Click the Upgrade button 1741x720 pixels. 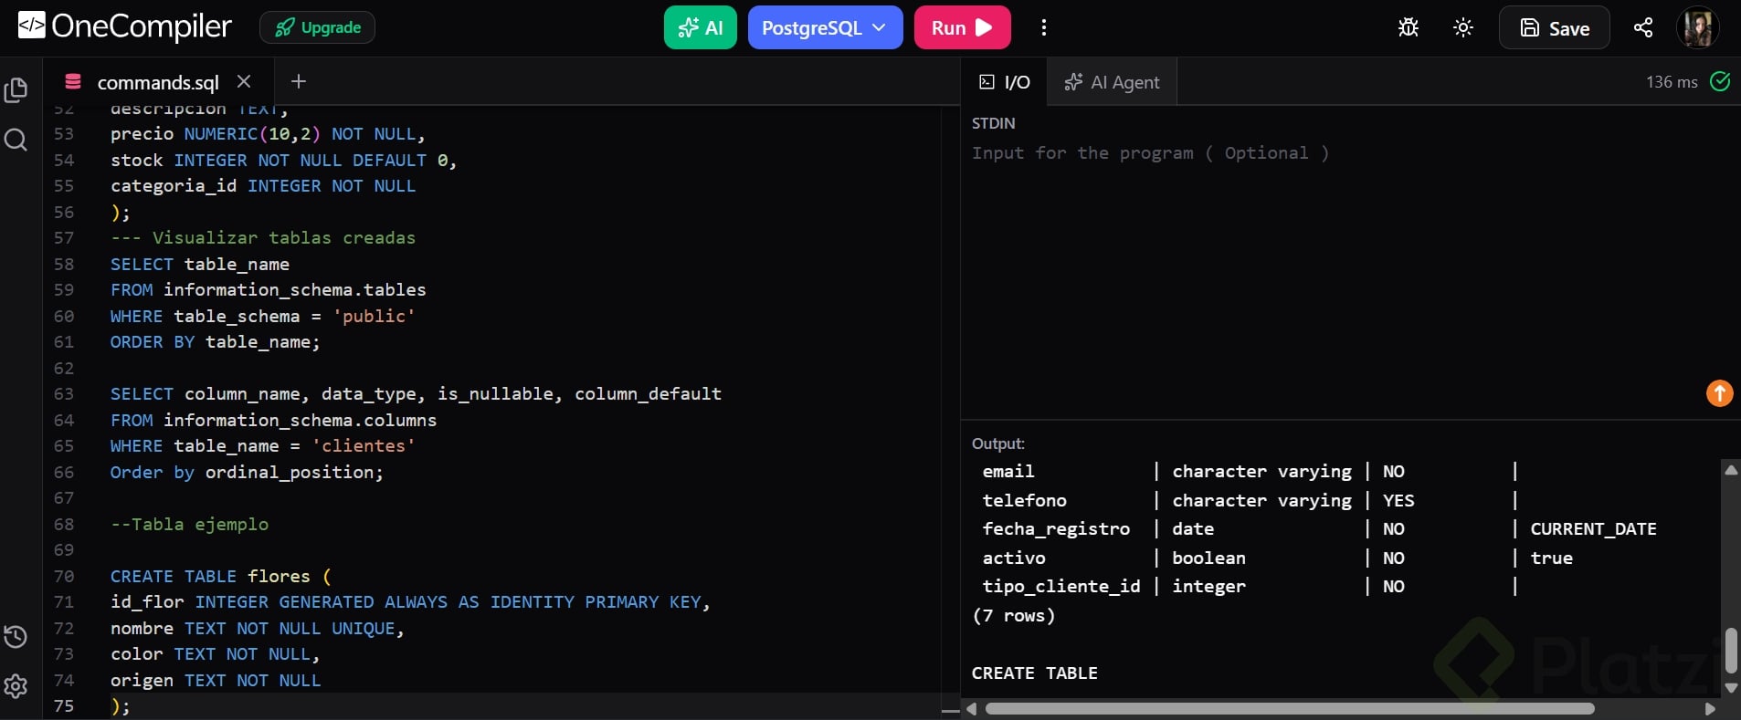(x=317, y=27)
